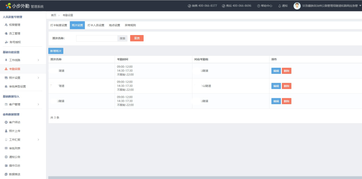Click the user avatar in top bar
This screenshot has height=179, width=362.
point(297,6)
